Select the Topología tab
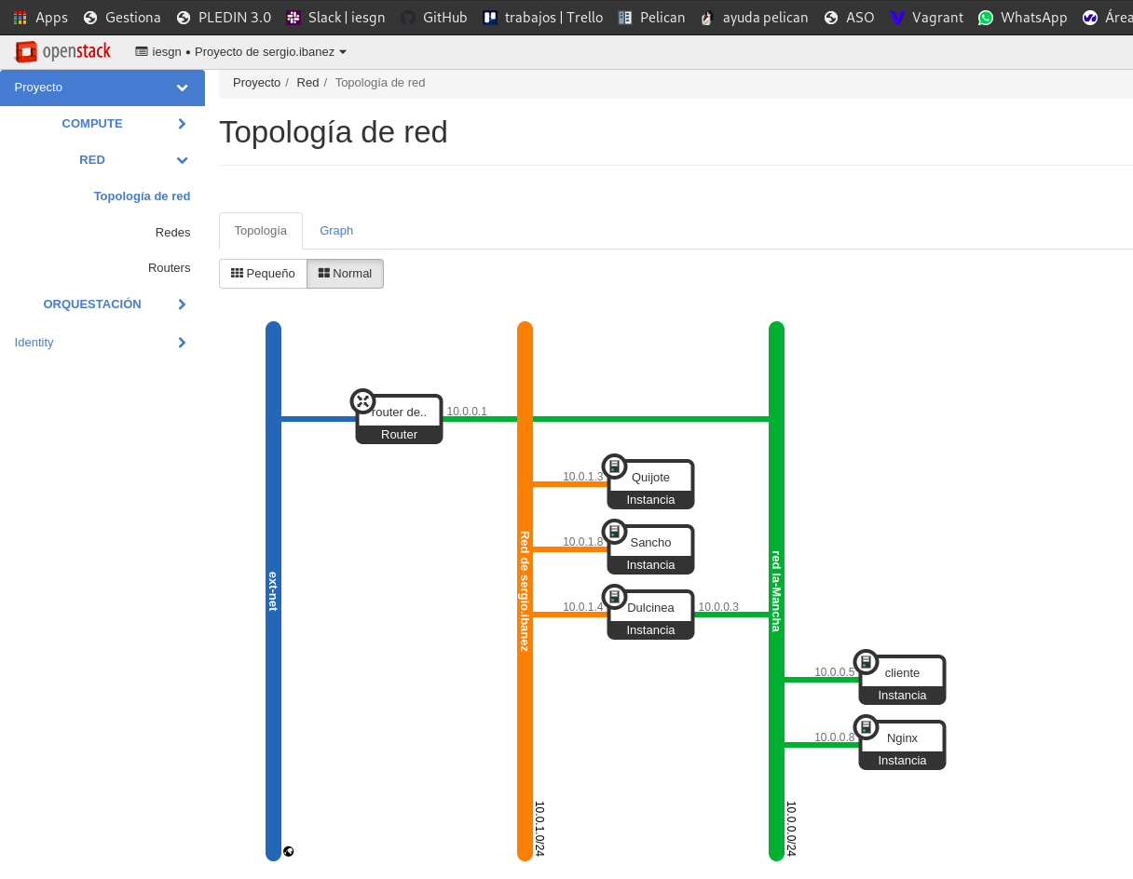Image resolution: width=1133 pixels, height=879 pixels. 260,230
